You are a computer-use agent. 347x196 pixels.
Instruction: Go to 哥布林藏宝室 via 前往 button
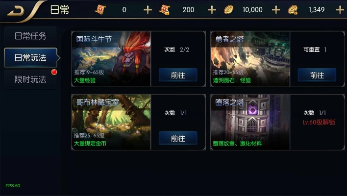coord(178,138)
